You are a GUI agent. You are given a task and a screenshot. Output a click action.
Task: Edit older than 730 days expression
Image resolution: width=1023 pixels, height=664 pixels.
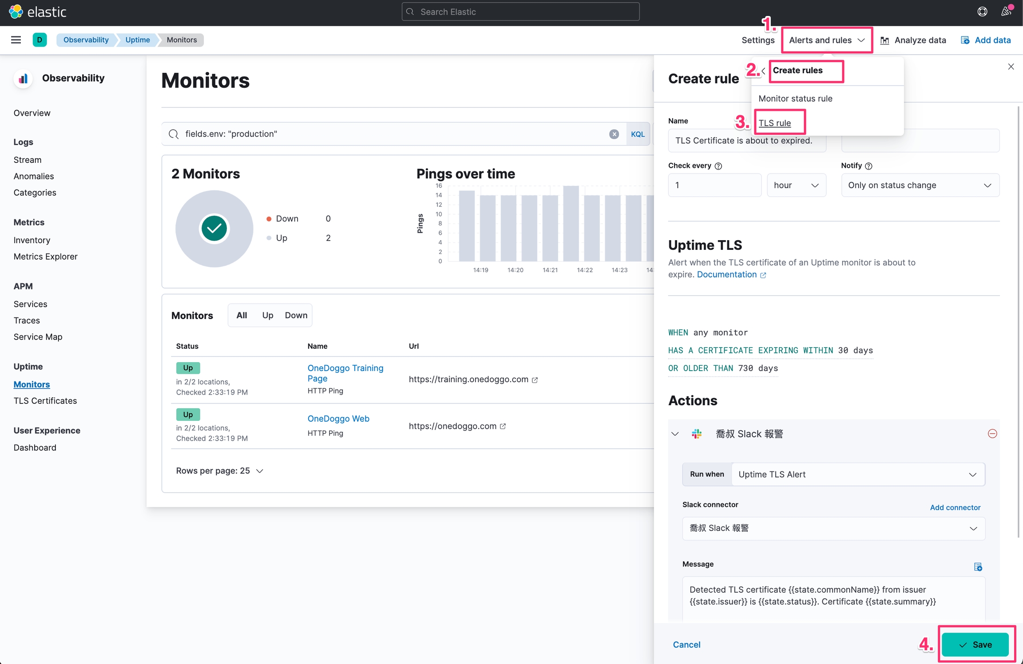click(723, 368)
